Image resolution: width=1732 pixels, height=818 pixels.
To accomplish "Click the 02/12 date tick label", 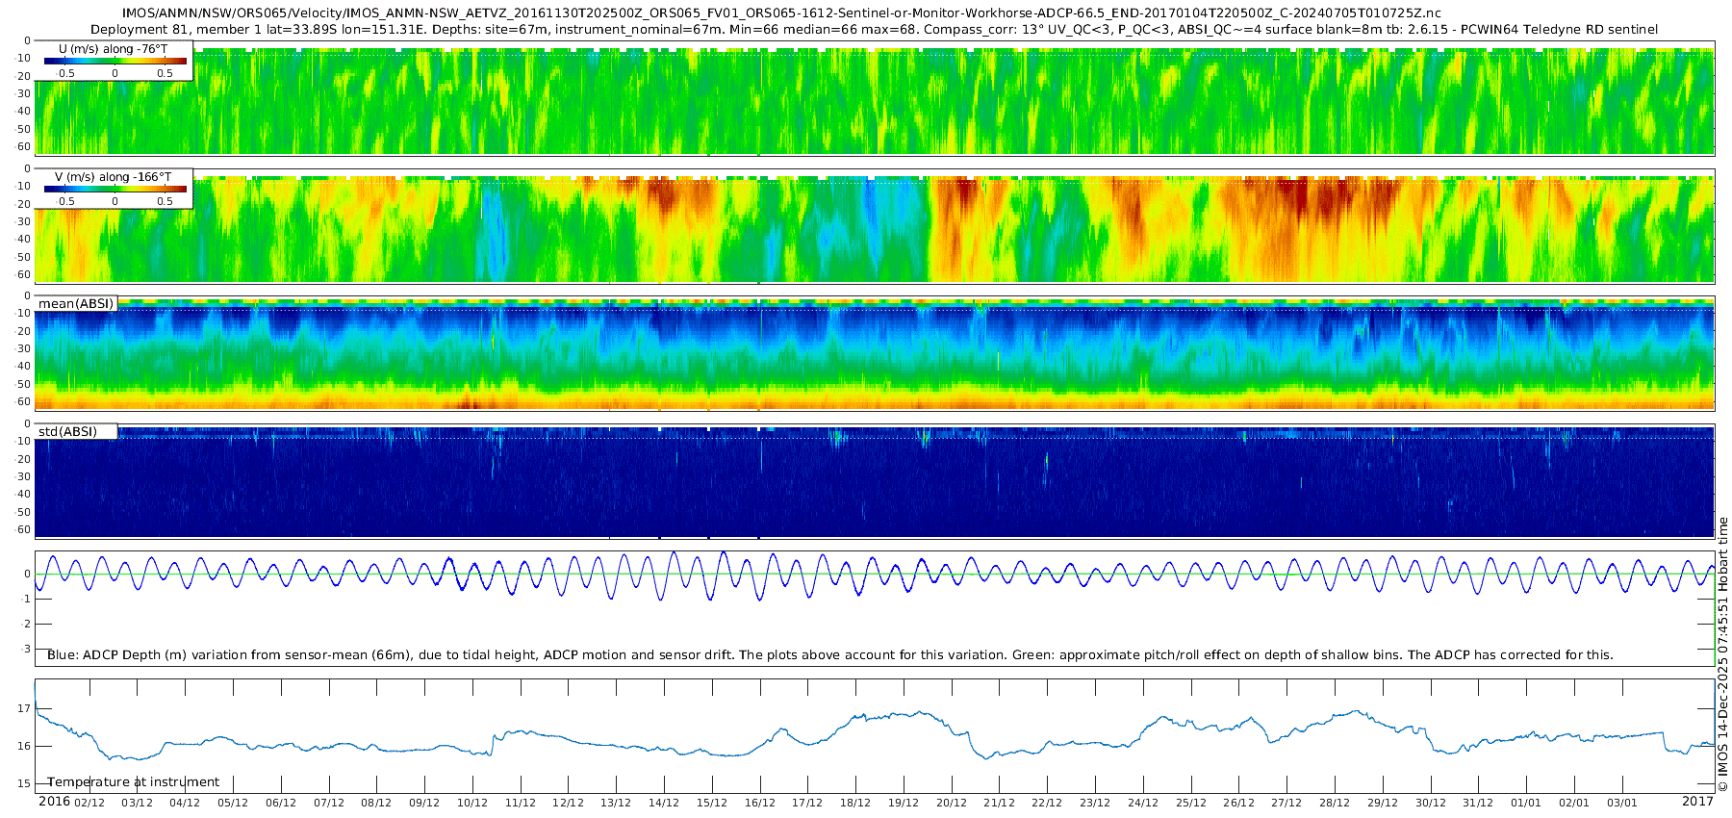I will pyautogui.click(x=89, y=803).
